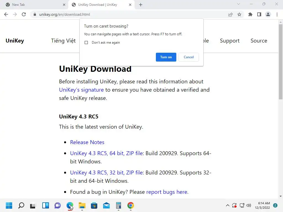Image resolution: width=283 pixels, height=212 pixels.
Task: Open the Calculator taskbar icon
Action: [x=118, y=205]
